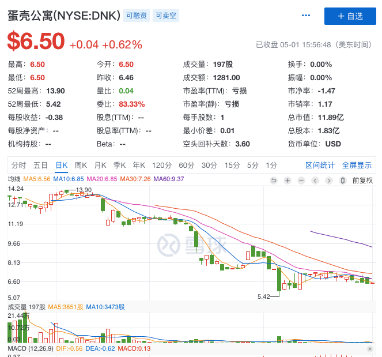Click the 全屏显示 fullscreen link
The image size is (382, 357).
click(357, 165)
